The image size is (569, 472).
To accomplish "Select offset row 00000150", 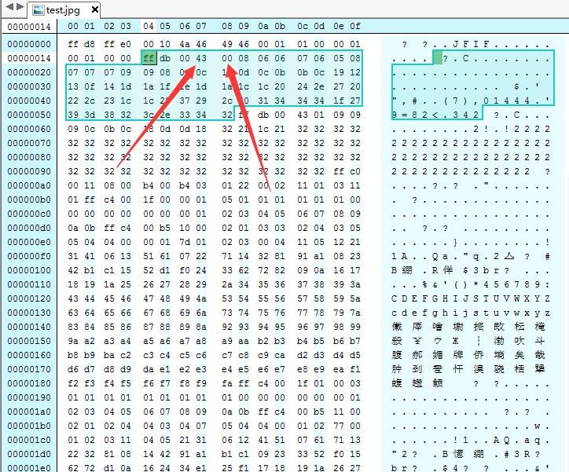I will [x=29, y=341].
